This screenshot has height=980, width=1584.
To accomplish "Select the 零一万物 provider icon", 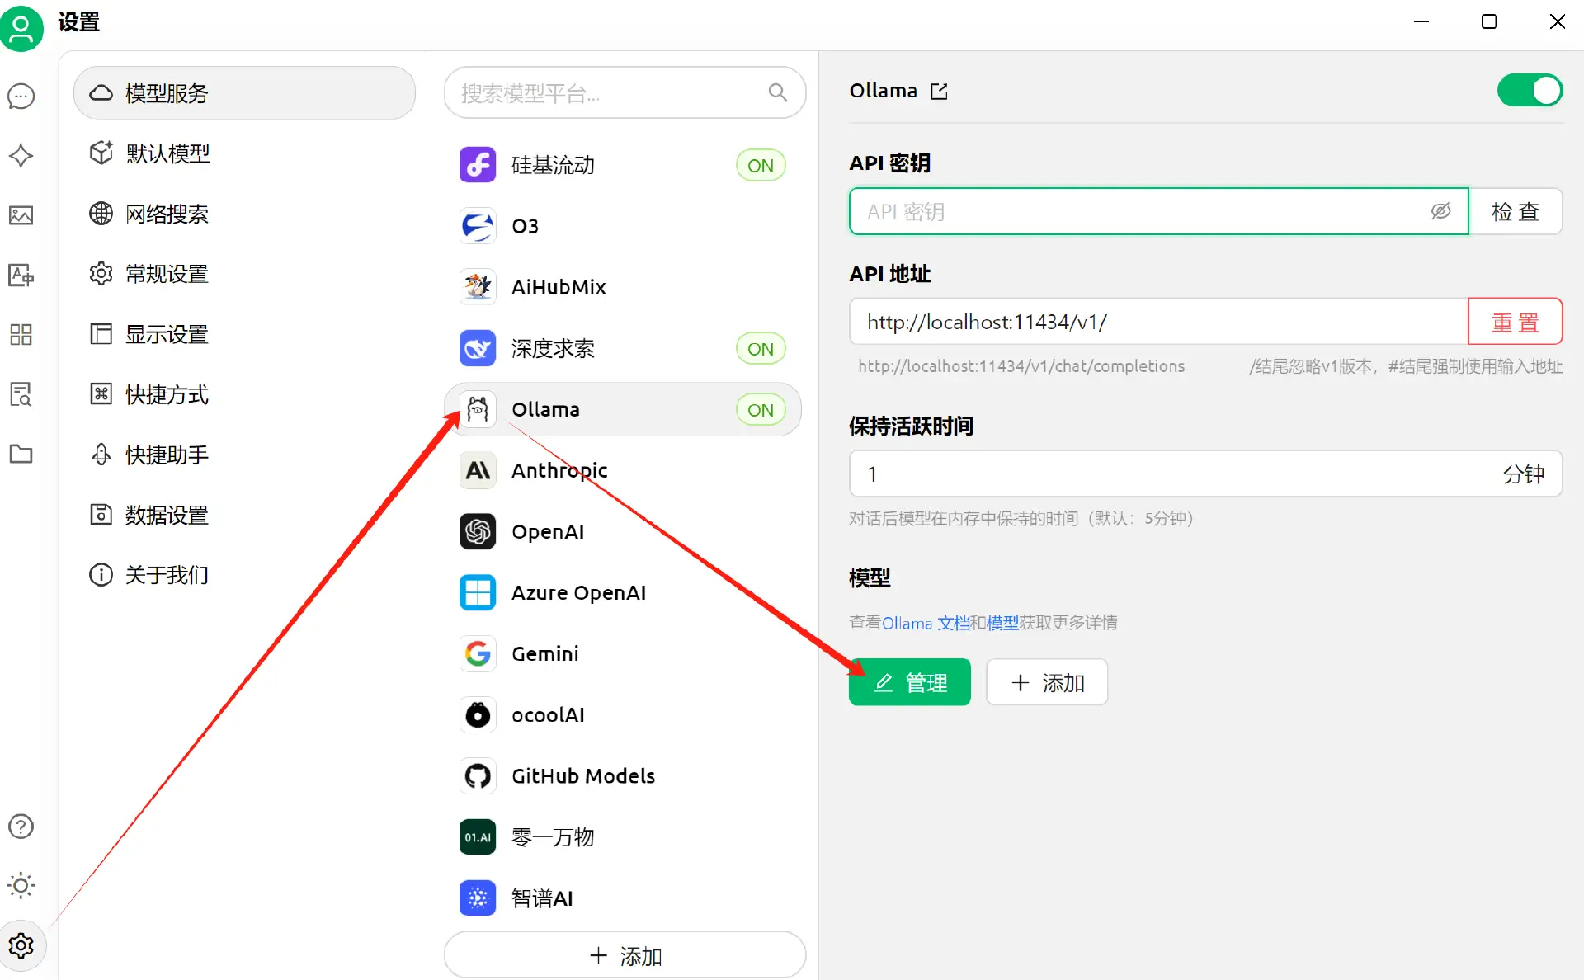I will [478, 836].
